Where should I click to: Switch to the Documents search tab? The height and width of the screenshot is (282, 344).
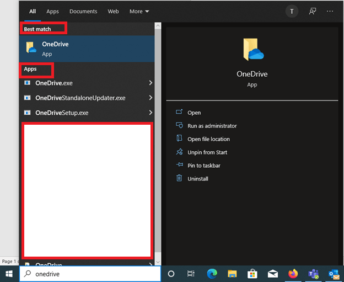(x=83, y=12)
